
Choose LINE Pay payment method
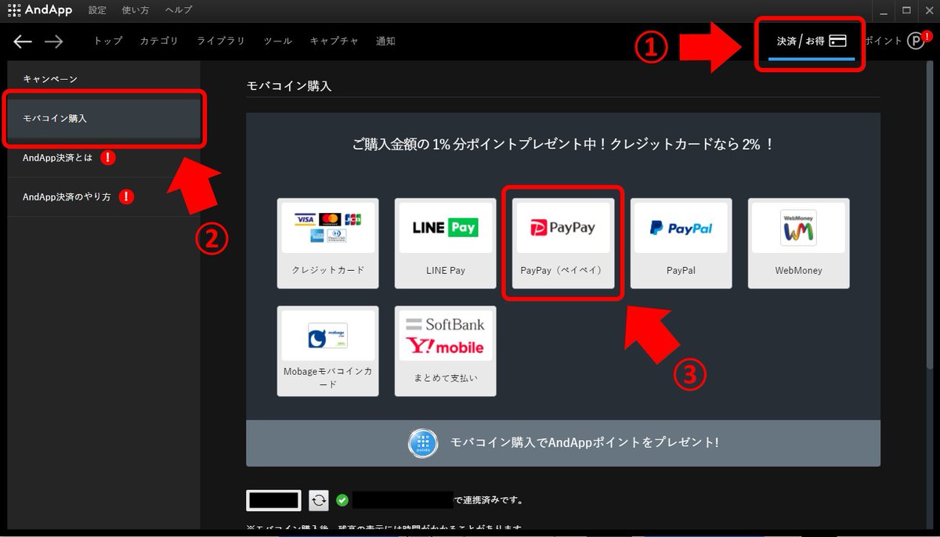(446, 243)
